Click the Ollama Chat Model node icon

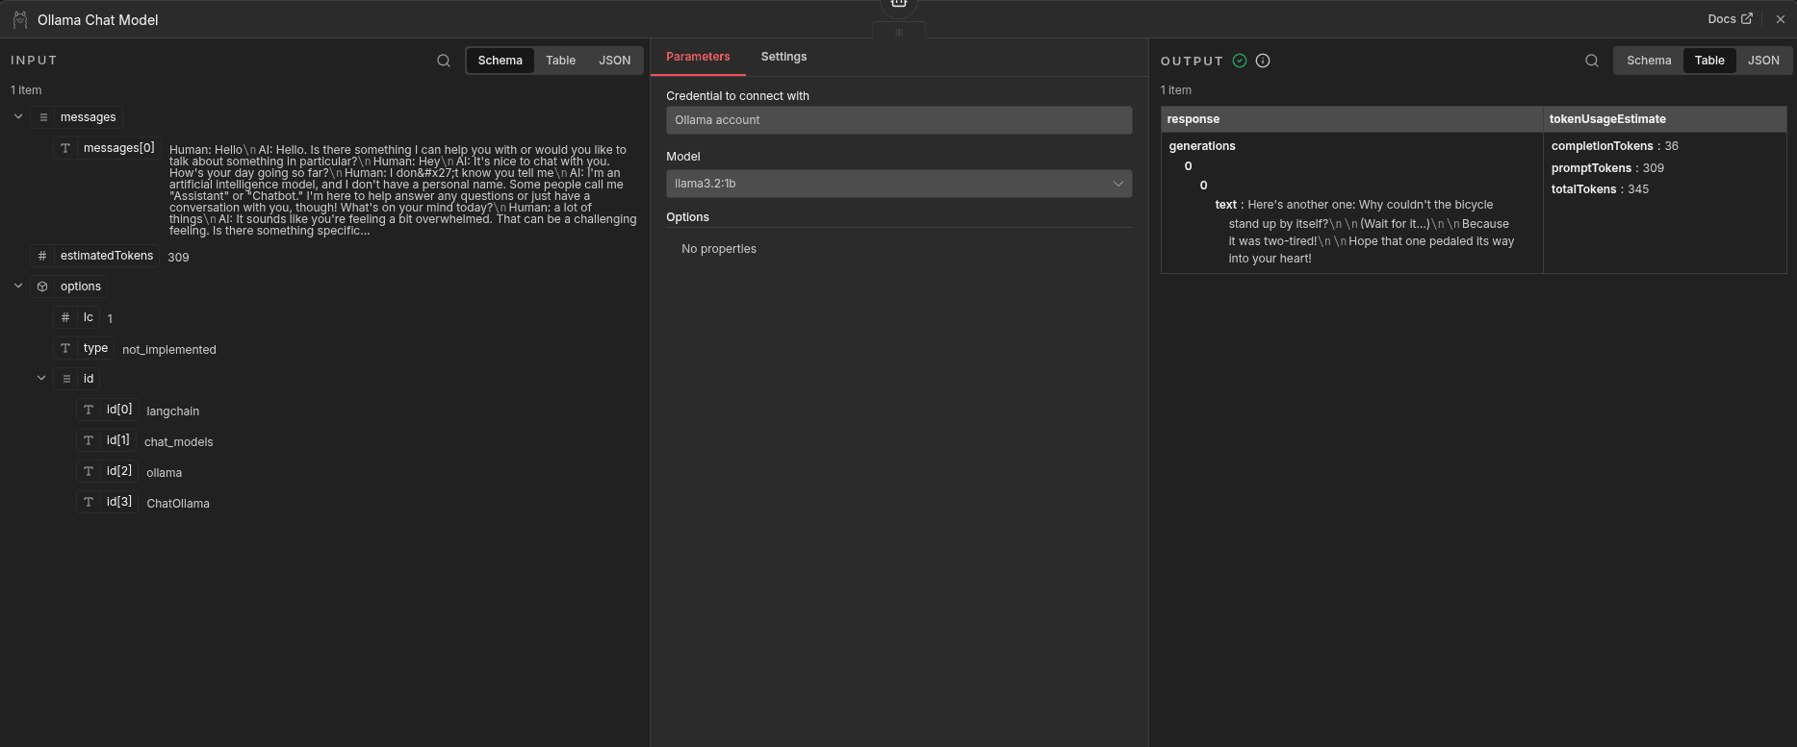point(19,19)
